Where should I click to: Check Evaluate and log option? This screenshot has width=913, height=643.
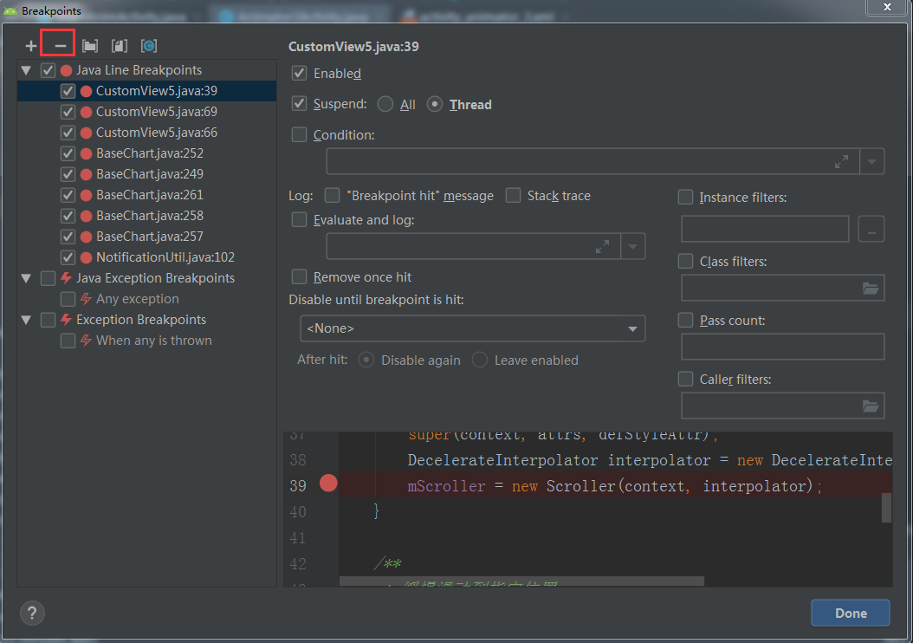coord(300,219)
